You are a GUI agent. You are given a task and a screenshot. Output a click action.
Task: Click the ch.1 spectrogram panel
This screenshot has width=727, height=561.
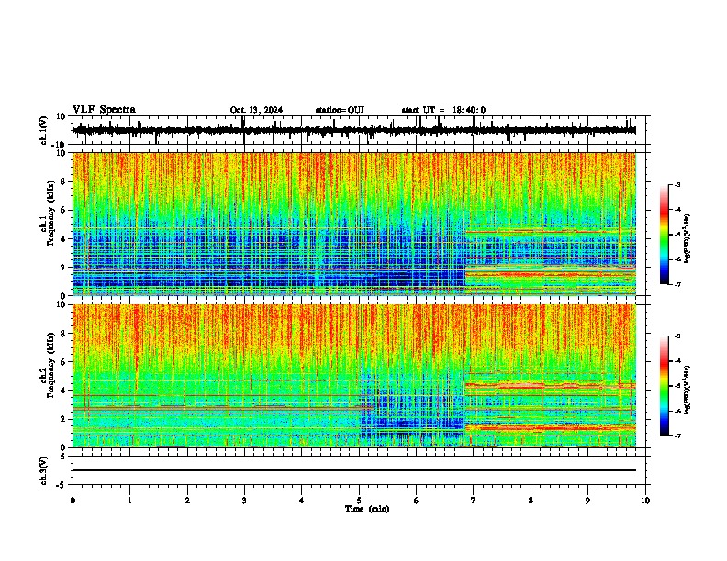click(x=353, y=224)
